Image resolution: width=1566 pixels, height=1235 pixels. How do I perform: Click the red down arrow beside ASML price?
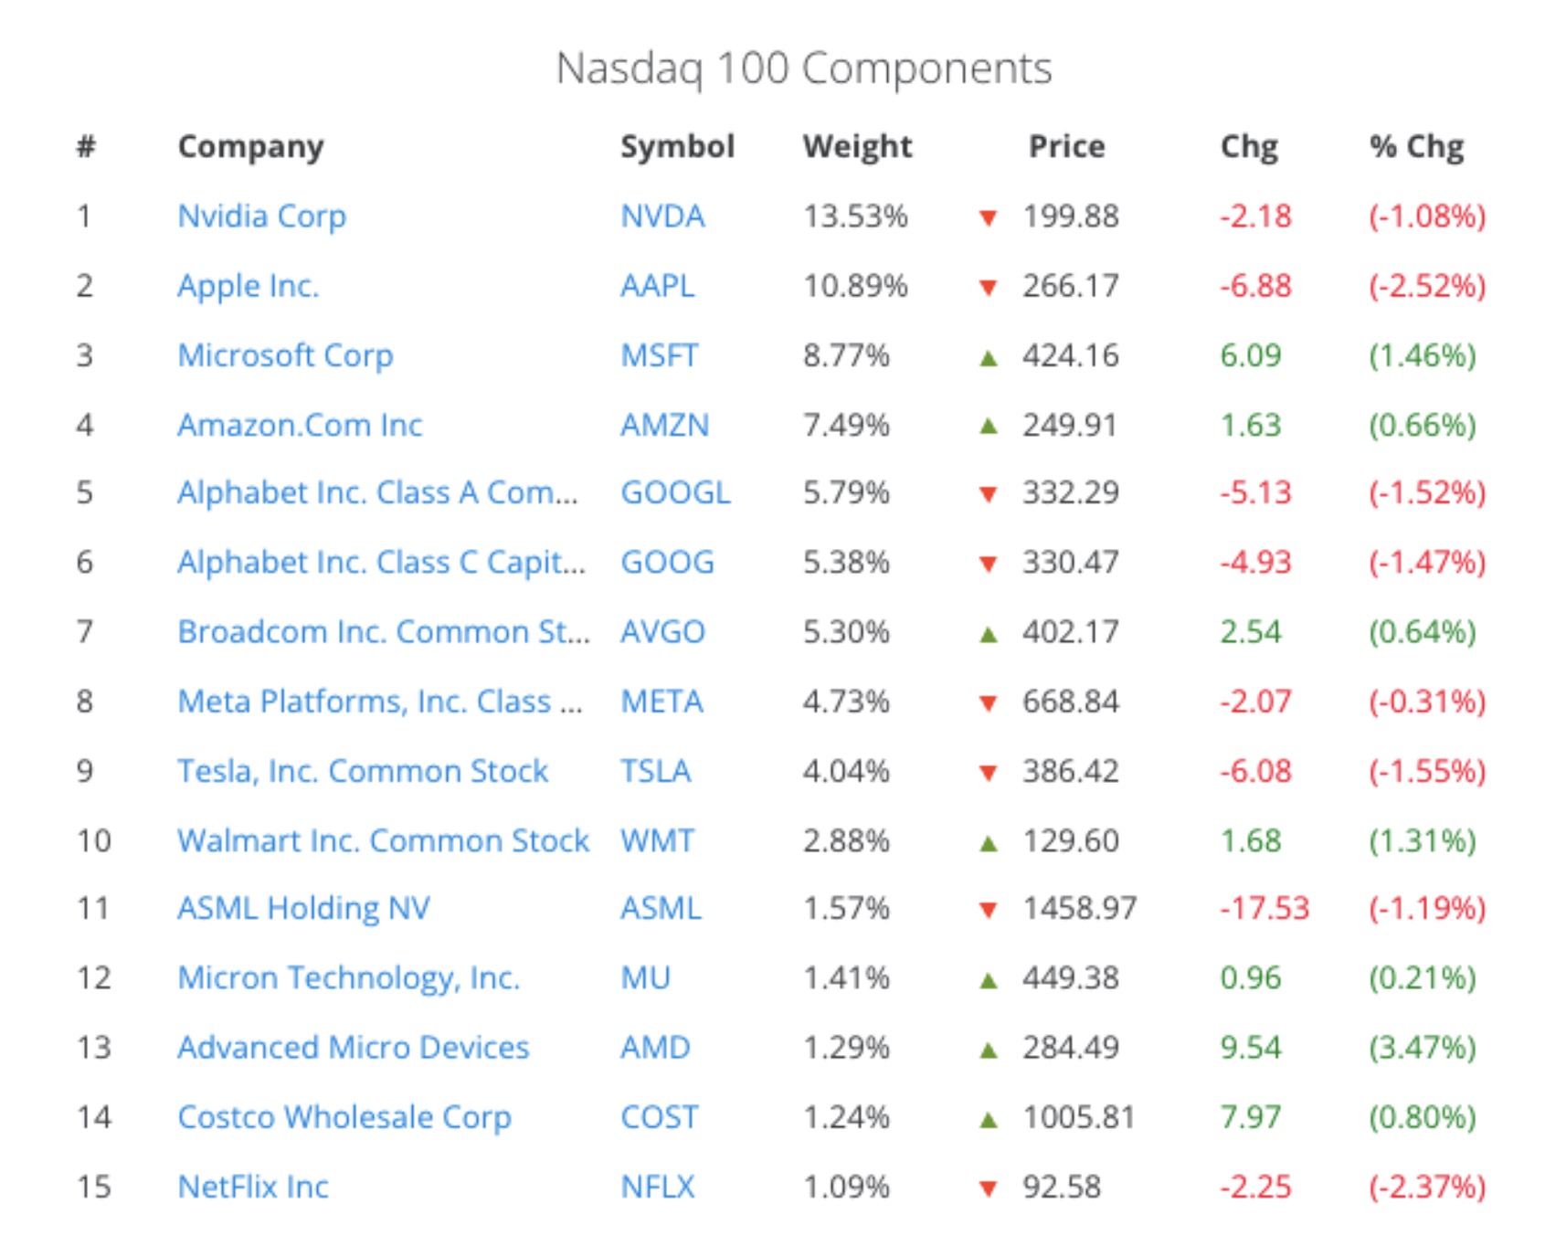pyautogui.click(x=988, y=910)
